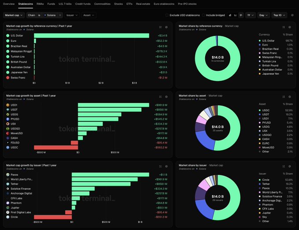Expand the Market share by asset chart
This screenshot has height=230, width=299.
(284, 97)
